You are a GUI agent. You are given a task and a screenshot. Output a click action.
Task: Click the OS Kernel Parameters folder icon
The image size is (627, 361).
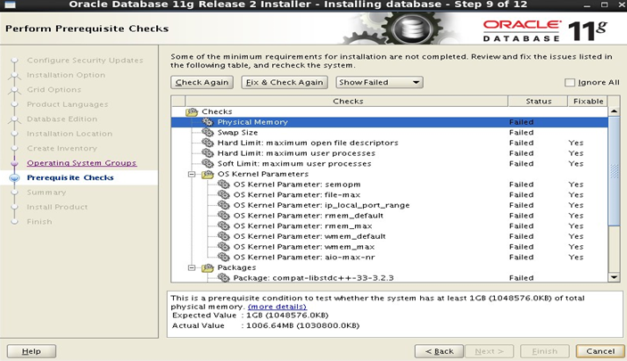point(208,175)
